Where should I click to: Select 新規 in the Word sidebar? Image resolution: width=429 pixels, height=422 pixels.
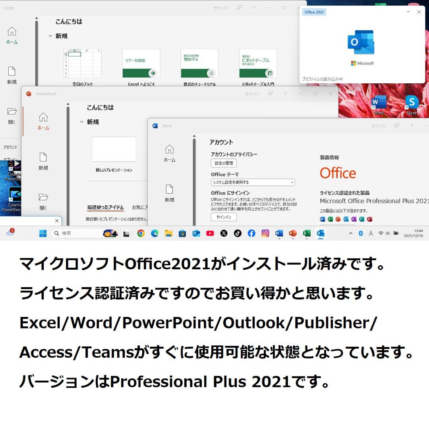(x=169, y=193)
